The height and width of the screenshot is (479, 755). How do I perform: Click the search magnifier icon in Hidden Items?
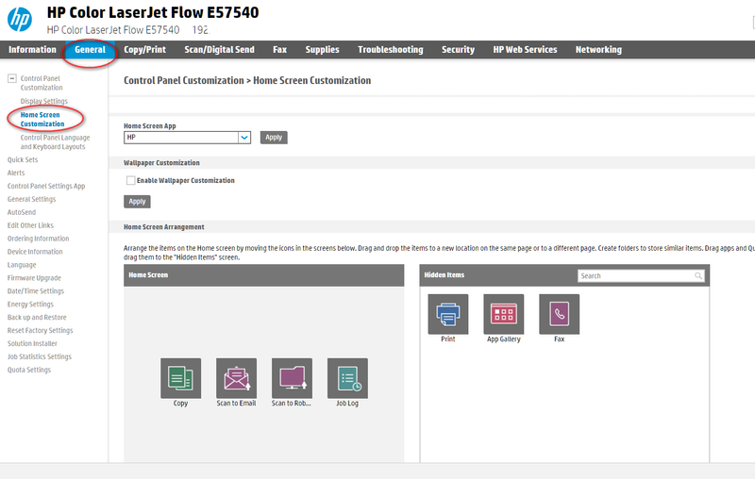698,275
